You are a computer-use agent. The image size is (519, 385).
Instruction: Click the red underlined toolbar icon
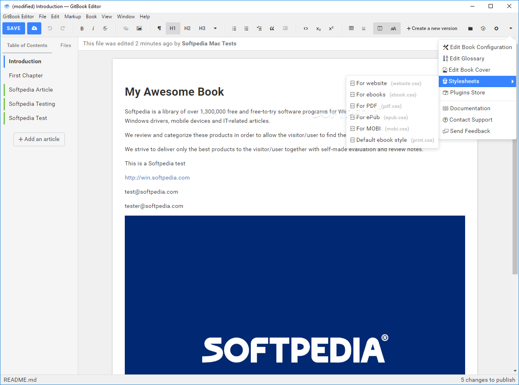[363, 28]
